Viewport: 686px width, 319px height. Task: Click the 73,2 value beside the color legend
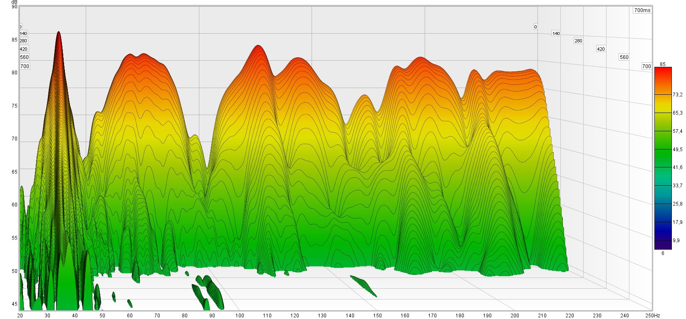tap(677, 95)
